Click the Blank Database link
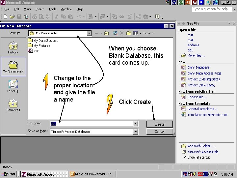This screenshot has width=237, height=178. 198,67
